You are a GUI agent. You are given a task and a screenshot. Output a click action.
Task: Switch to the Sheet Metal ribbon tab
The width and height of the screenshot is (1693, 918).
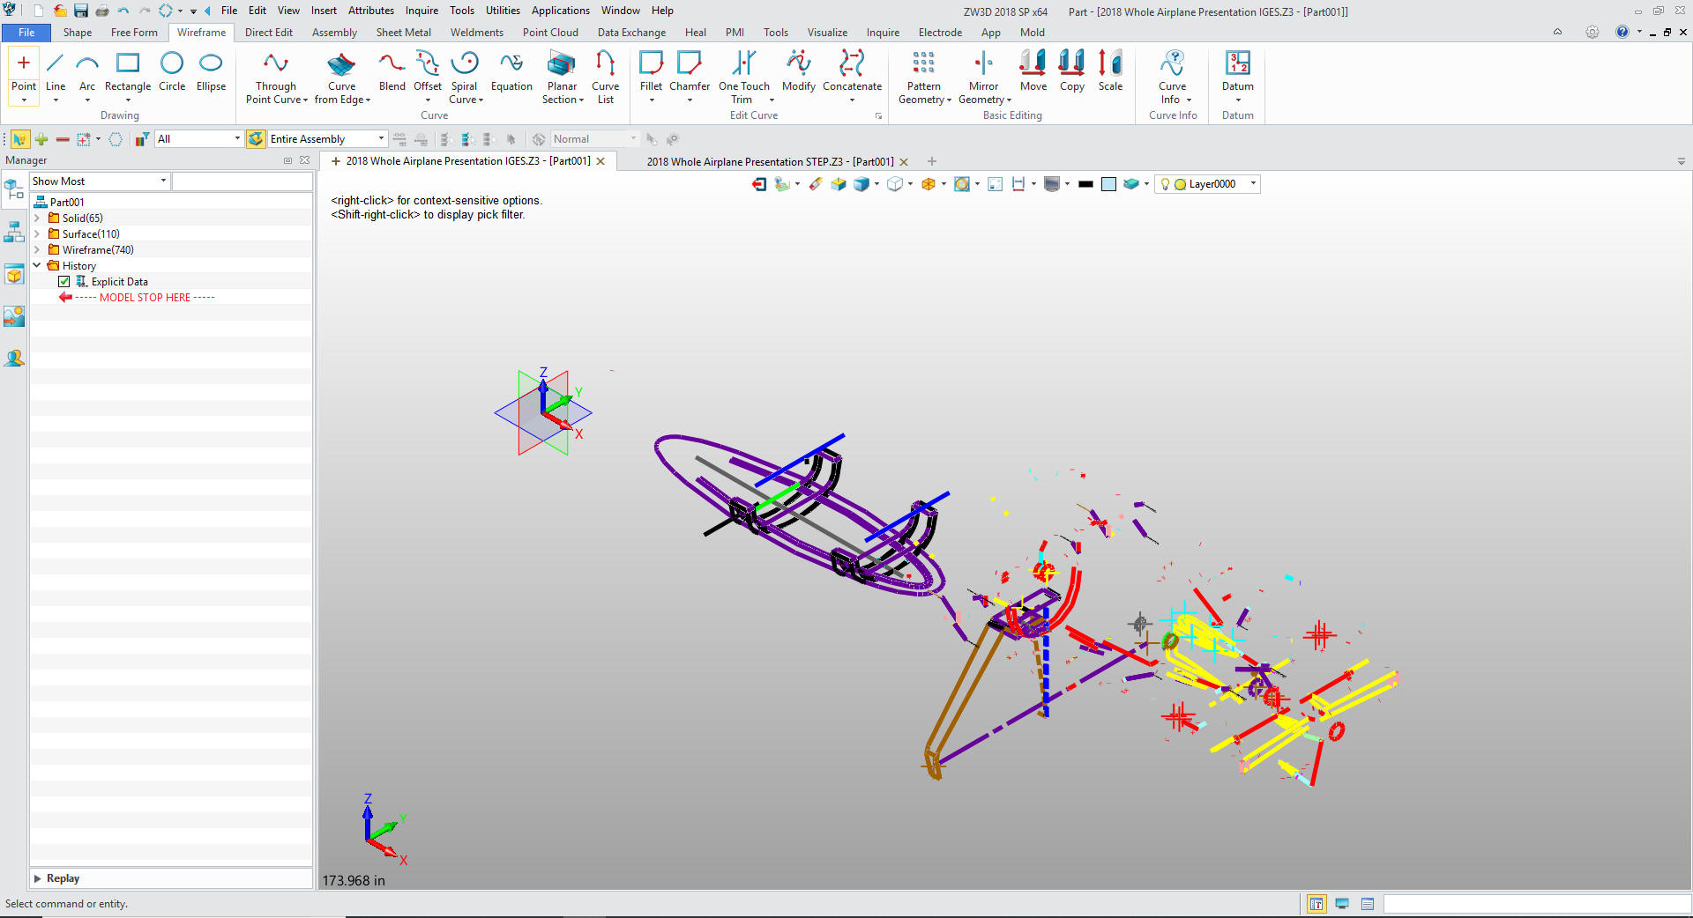point(403,33)
